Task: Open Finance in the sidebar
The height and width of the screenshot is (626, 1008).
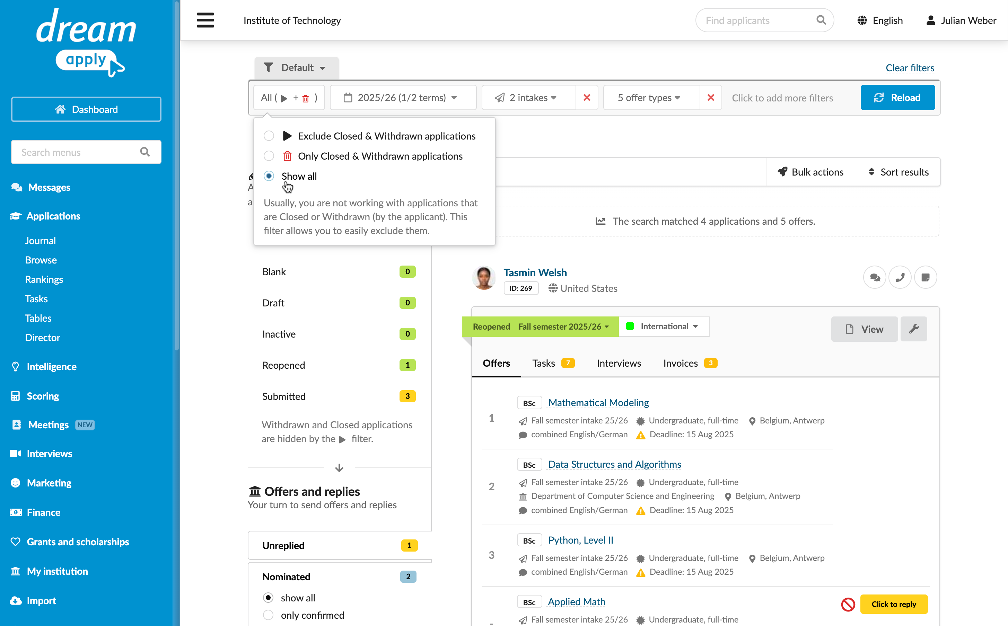Action: tap(44, 512)
